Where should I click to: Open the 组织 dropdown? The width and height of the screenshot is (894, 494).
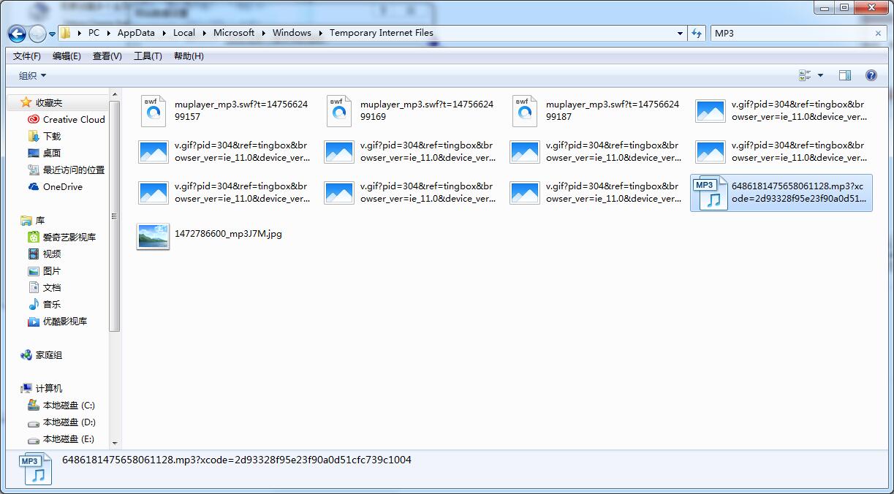point(32,76)
